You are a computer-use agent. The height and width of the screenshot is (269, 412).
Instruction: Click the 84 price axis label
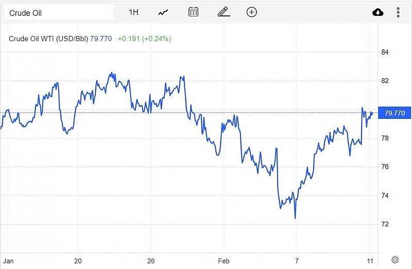[385, 52]
